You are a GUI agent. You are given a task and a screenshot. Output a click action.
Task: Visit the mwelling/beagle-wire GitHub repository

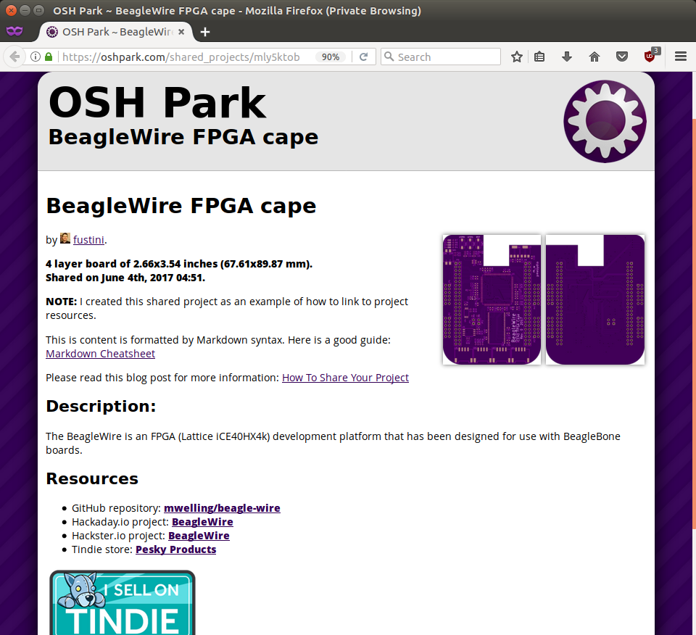(222, 507)
